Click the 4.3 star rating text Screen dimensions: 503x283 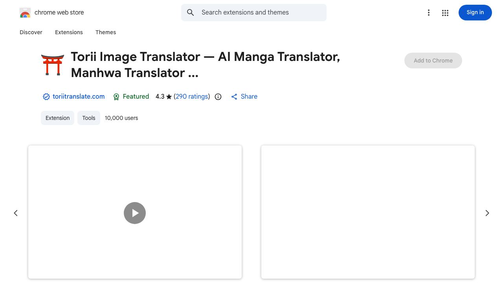164,97
